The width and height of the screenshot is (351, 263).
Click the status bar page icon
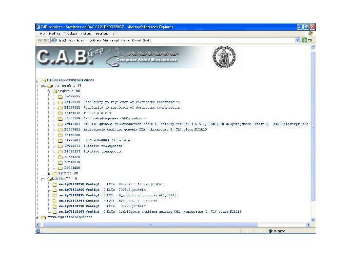[x=38, y=231]
